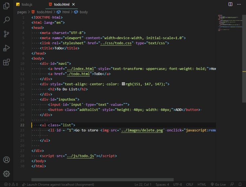
Task: Click the horizontal scrollbar of the editor
Action: (103, 179)
